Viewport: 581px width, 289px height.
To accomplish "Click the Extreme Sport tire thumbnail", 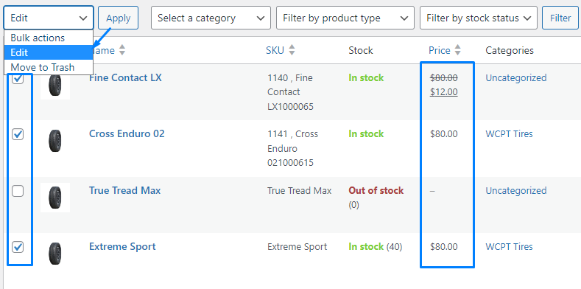I will [x=55, y=254].
